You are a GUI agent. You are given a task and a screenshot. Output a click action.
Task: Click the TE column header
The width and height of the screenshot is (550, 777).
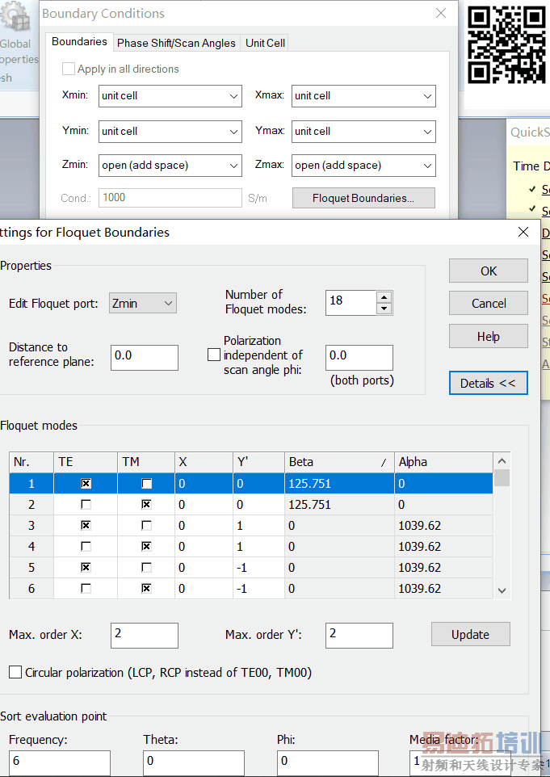coord(86,462)
